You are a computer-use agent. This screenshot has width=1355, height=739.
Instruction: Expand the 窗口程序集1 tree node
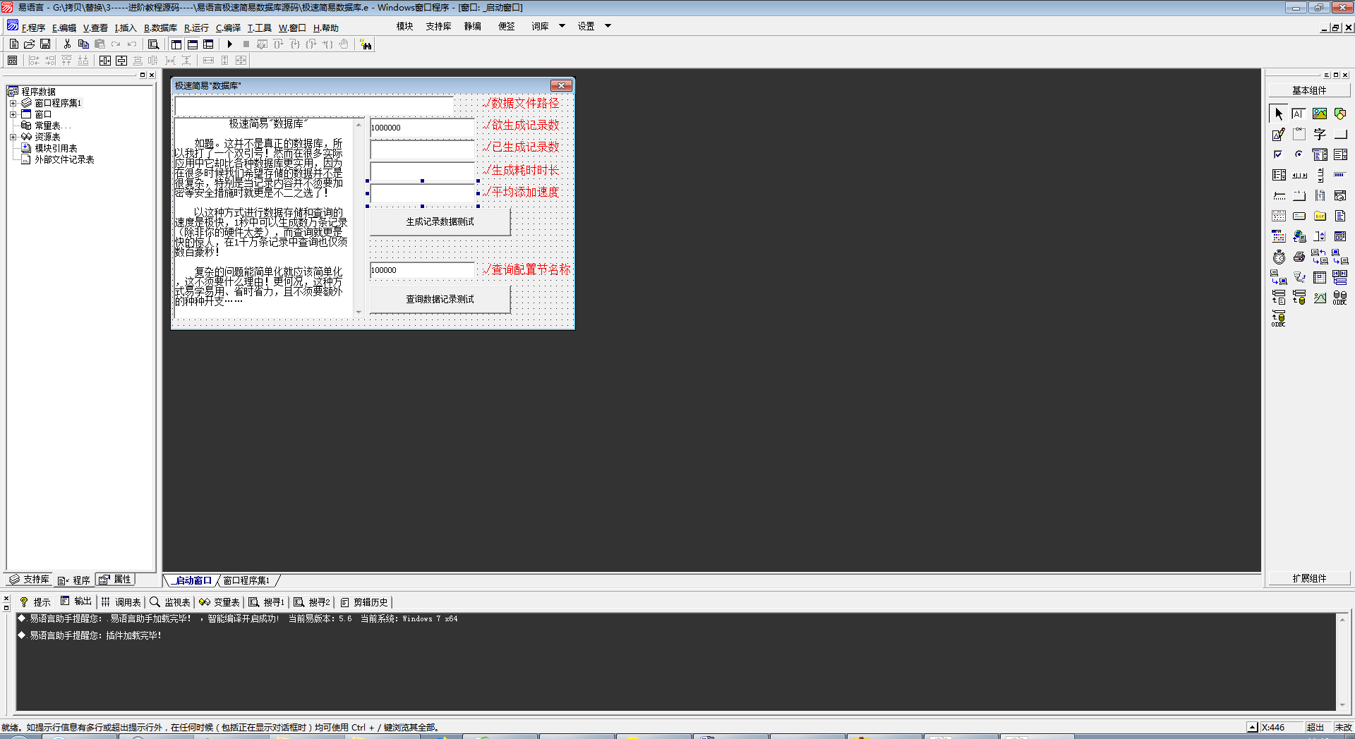(13, 103)
